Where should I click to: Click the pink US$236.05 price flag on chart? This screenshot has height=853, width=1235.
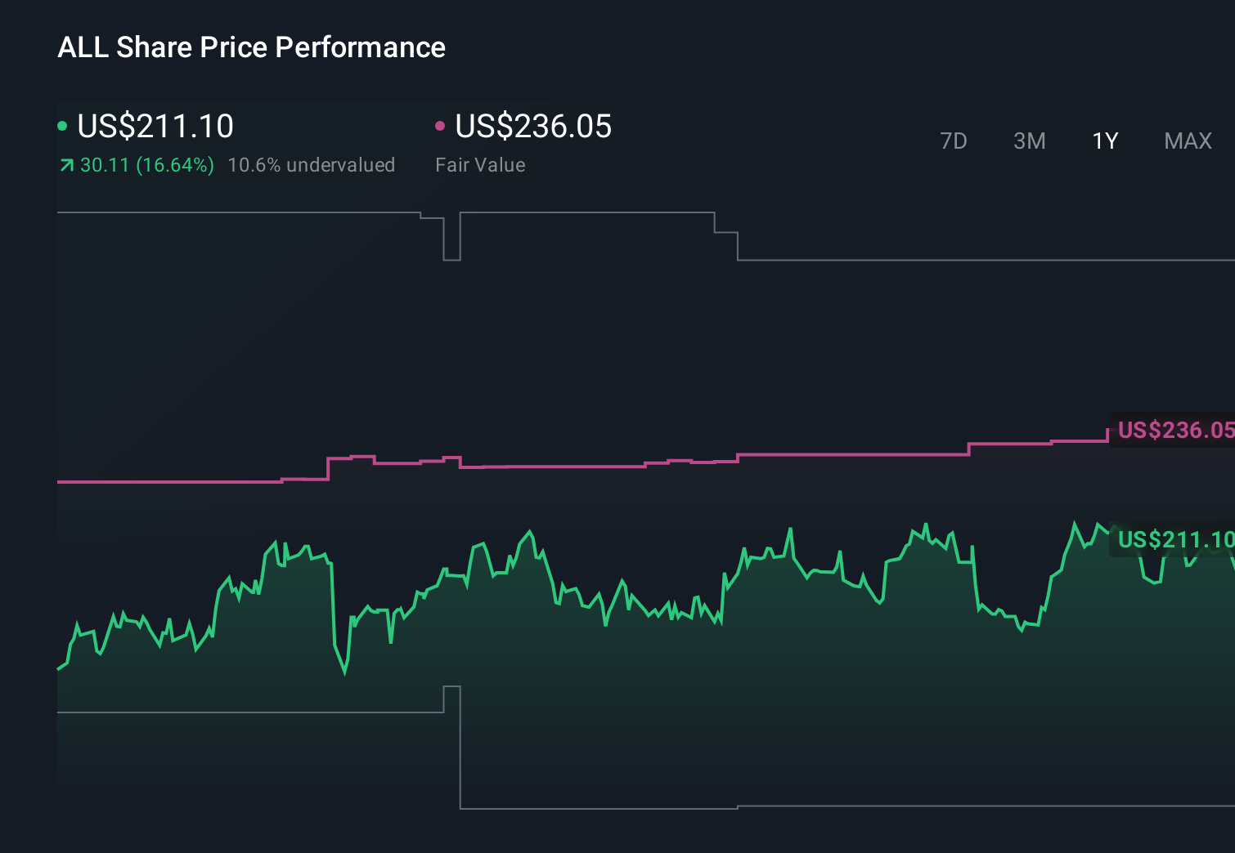click(x=1174, y=431)
